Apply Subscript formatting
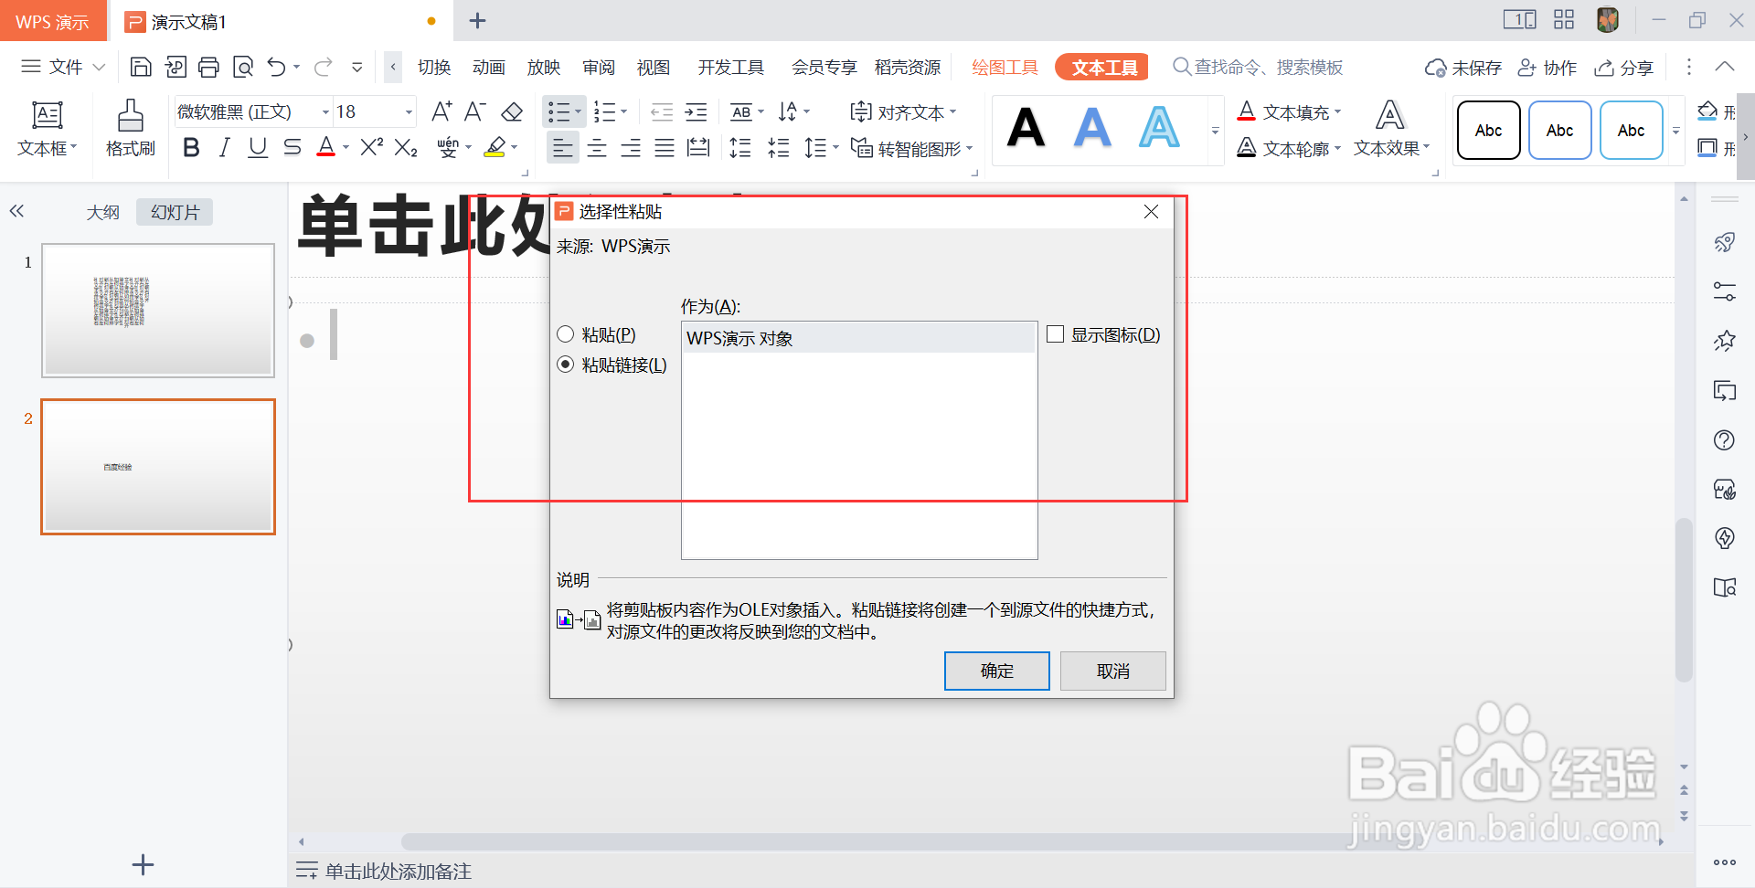 (406, 147)
